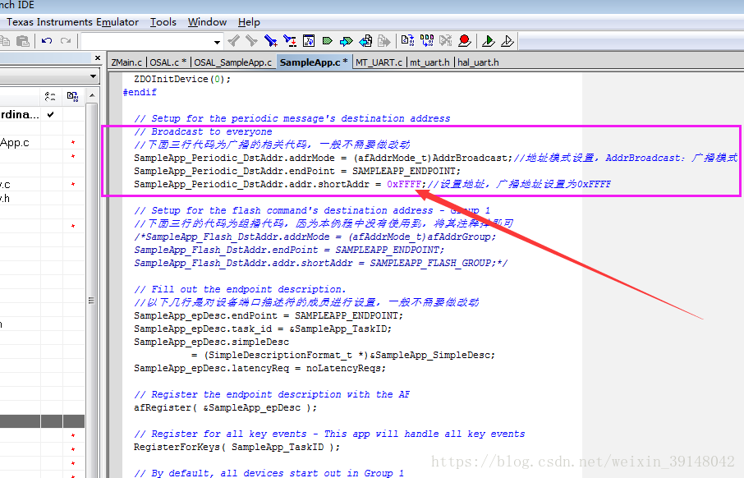Click the Find Next toolbar icon
The width and height of the screenshot is (744, 478).
251,41
